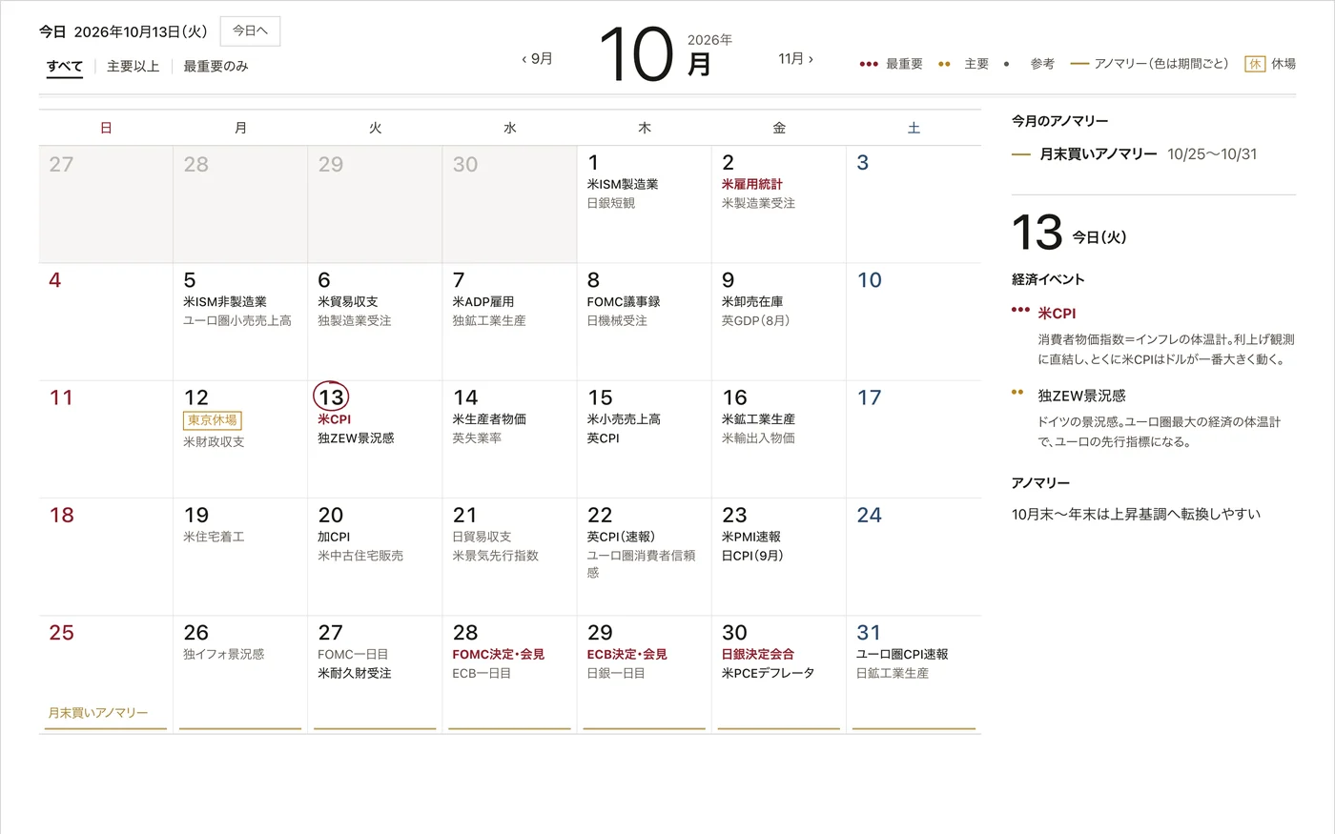Open 米CPI event on the 13th cell

tap(335, 419)
